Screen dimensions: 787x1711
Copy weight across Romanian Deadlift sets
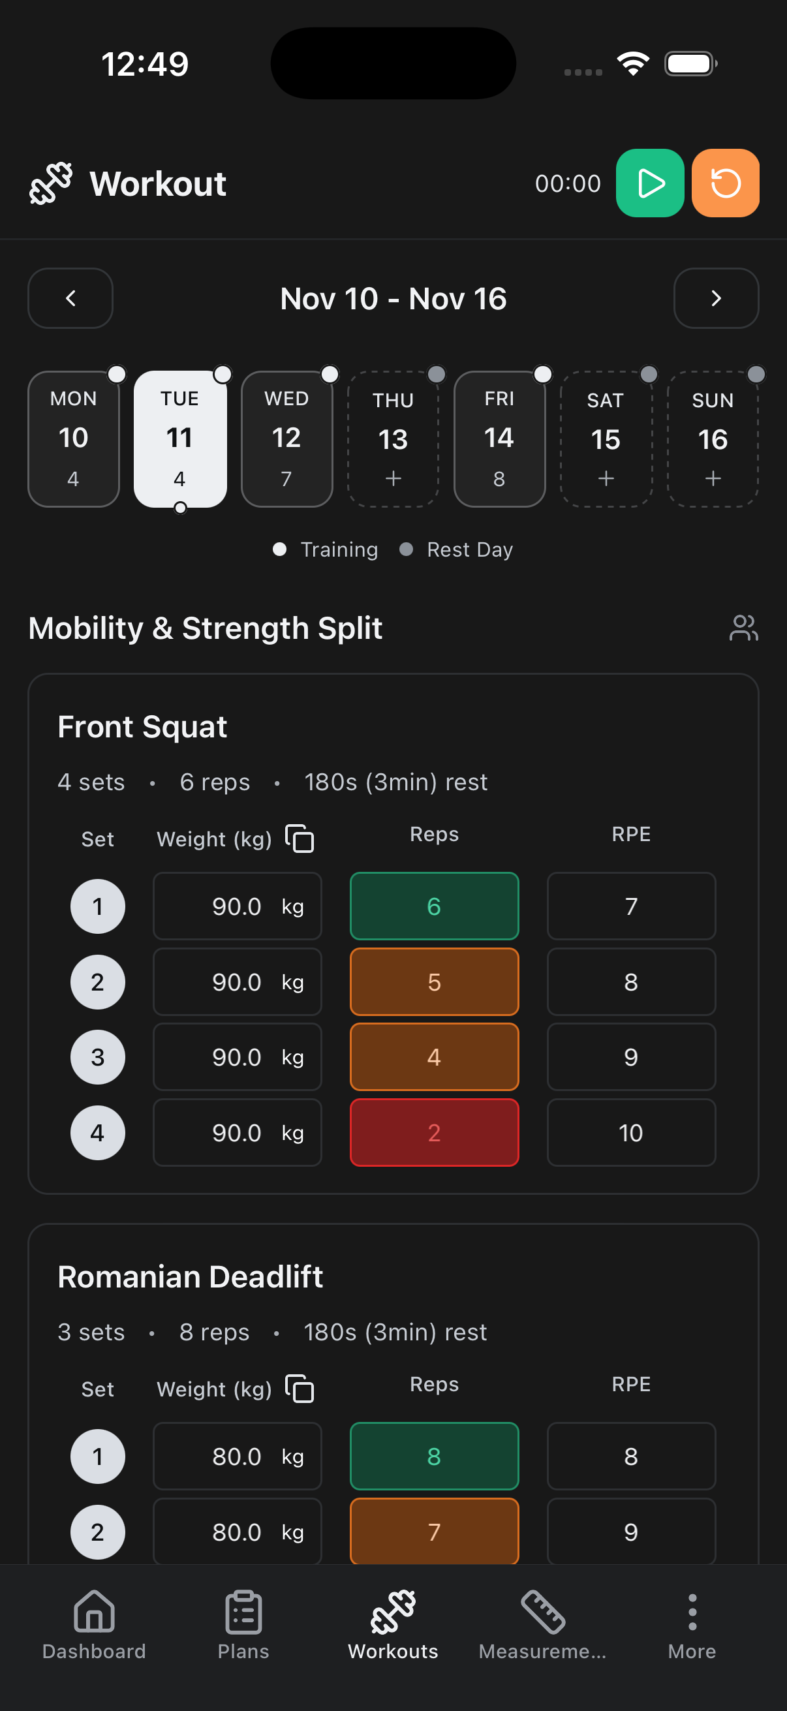coord(300,1388)
